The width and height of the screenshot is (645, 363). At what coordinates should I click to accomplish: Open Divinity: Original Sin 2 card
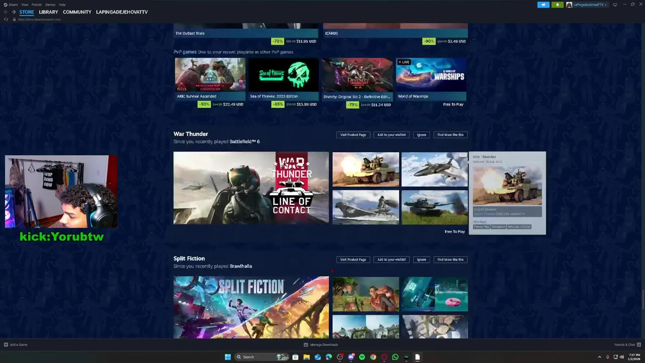coord(357,79)
